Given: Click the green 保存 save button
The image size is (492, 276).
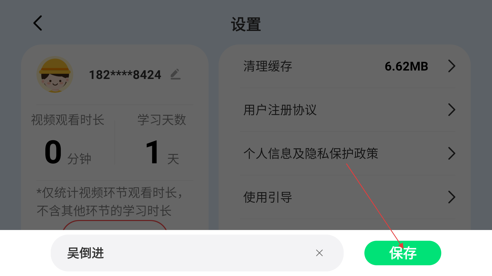Looking at the screenshot, I should (x=403, y=253).
